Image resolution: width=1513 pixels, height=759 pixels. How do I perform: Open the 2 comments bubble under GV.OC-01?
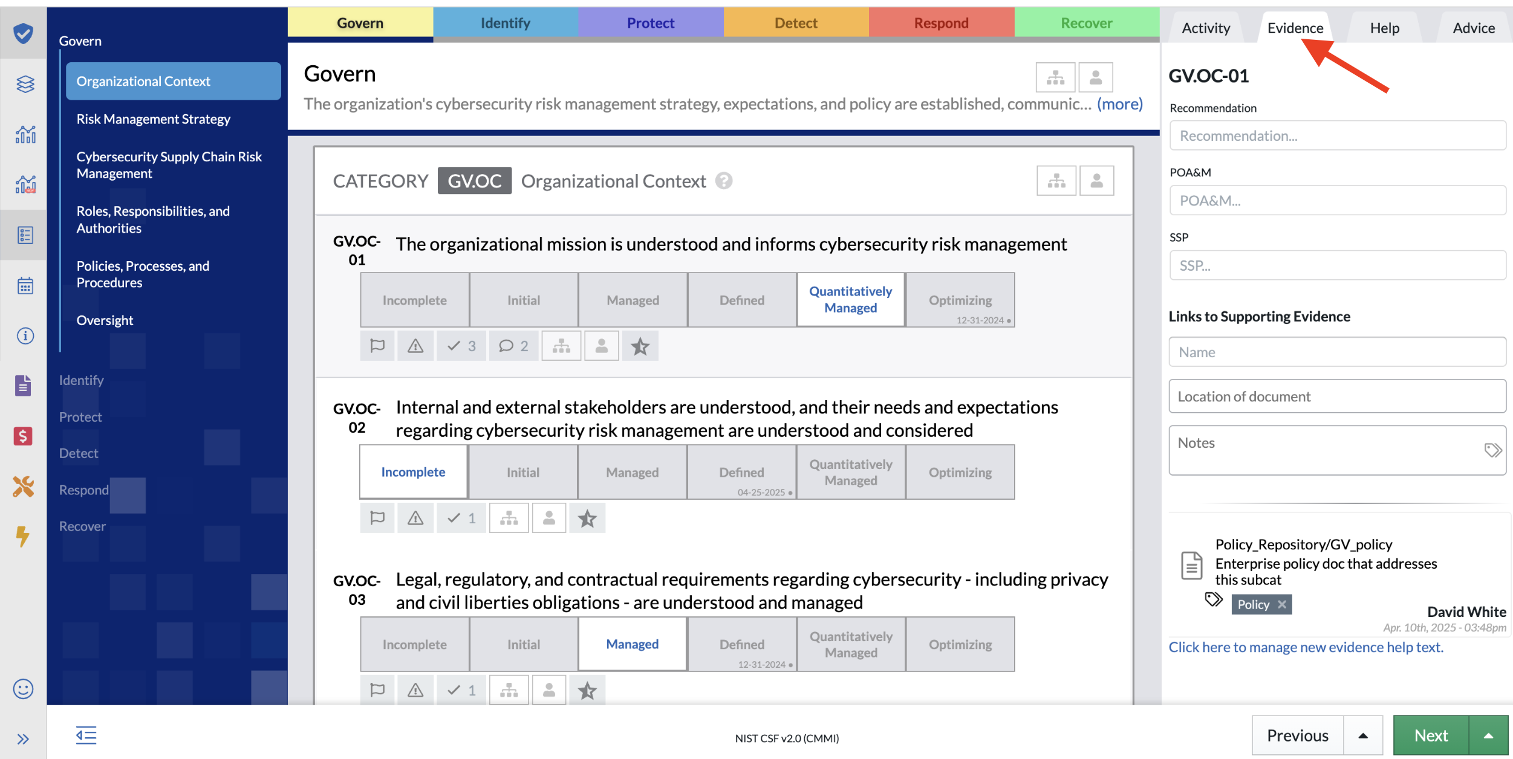(x=513, y=346)
